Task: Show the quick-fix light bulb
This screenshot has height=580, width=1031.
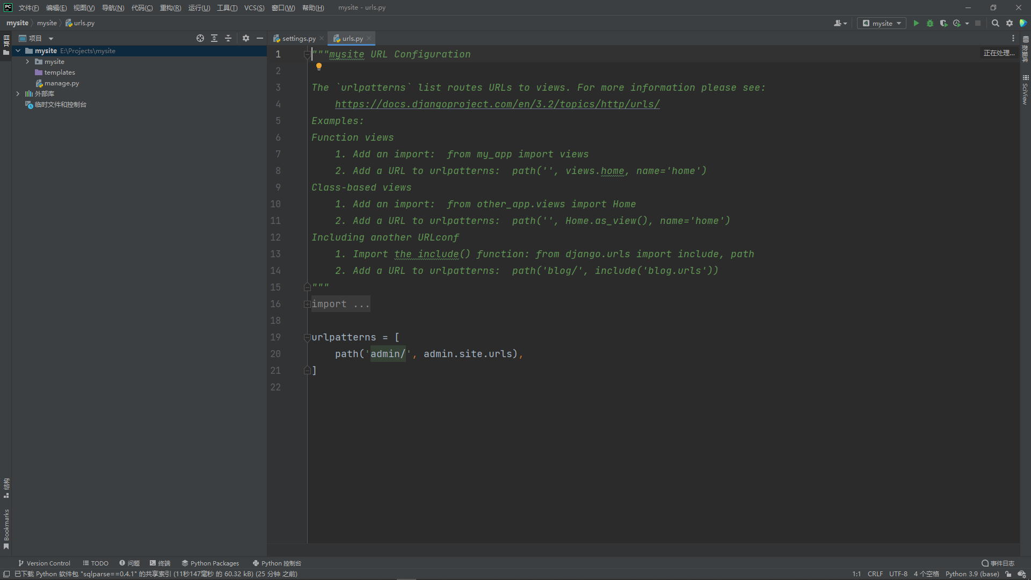Action: 319,67
